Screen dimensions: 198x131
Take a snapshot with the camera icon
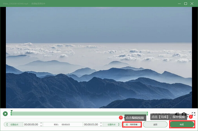tap(184, 114)
